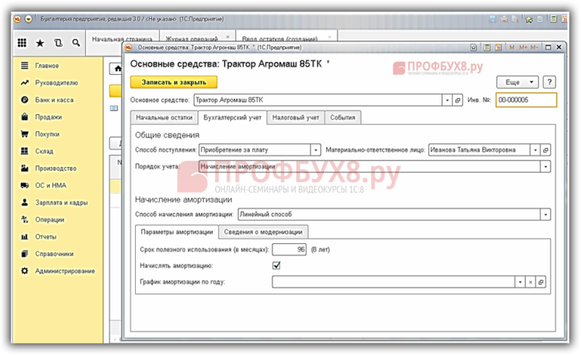
Task: Open the sections grid menu icon
Action: click(22, 43)
